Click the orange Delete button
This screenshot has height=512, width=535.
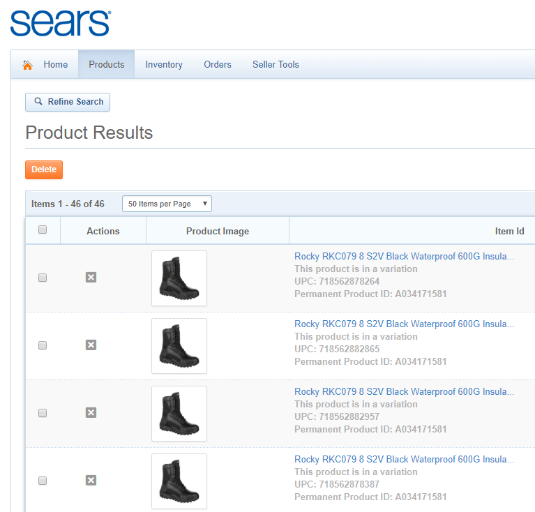coord(44,170)
